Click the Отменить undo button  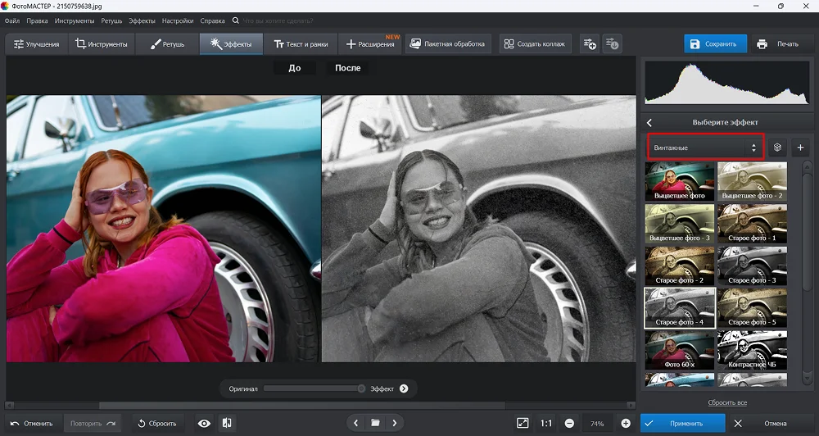(x=32, y=424)
